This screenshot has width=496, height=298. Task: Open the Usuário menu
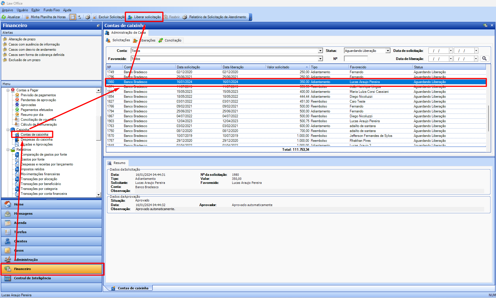coord(23,10)
